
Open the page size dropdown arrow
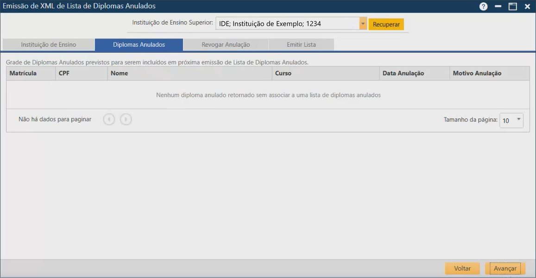point(520,120)
